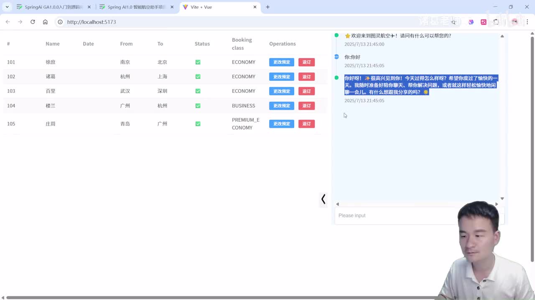Image resolution: width=535 pixels, height=300 pixels.
Task: Click the 深圳 destination cell
Action: 163,91
